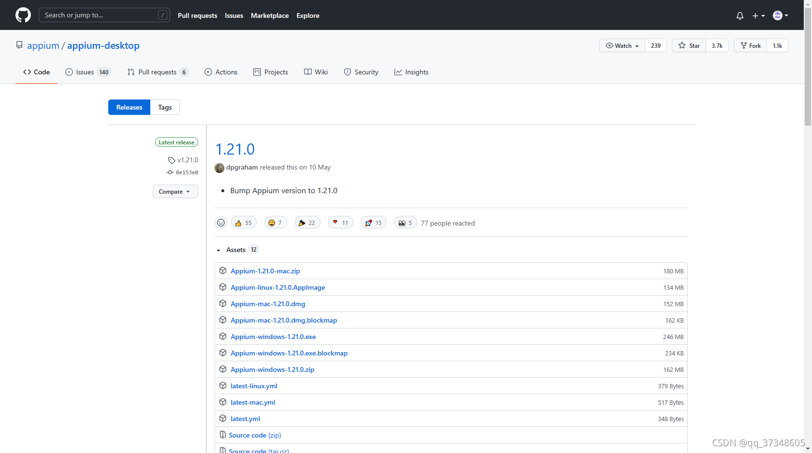Click the Latest release badge

[176, 142]
